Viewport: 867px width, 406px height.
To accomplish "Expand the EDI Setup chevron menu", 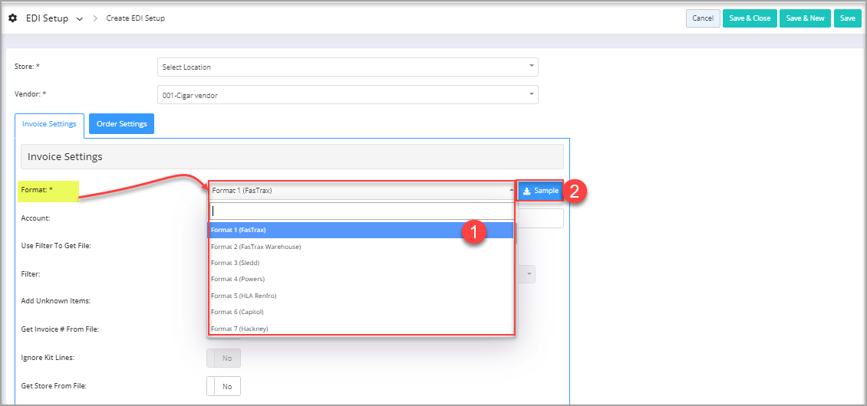I will [80, 19].
